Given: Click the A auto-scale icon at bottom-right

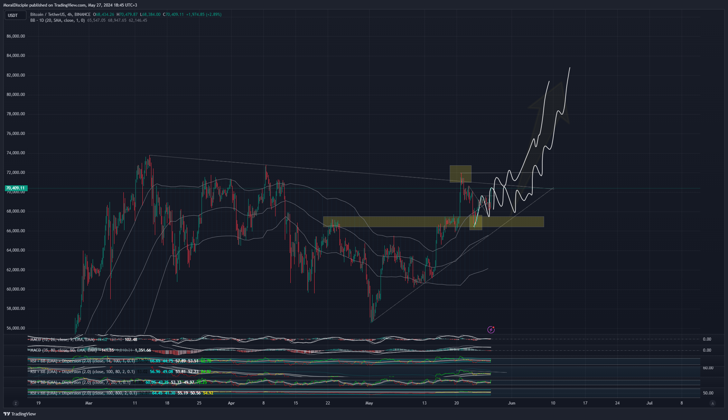Looking at the screenshot, I should [712, 403].
